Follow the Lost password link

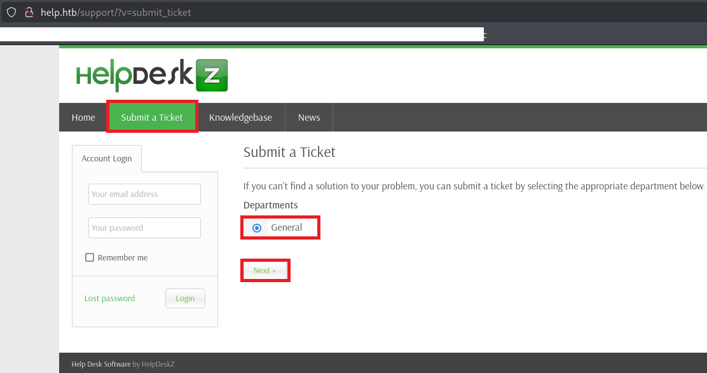[109, 299]
